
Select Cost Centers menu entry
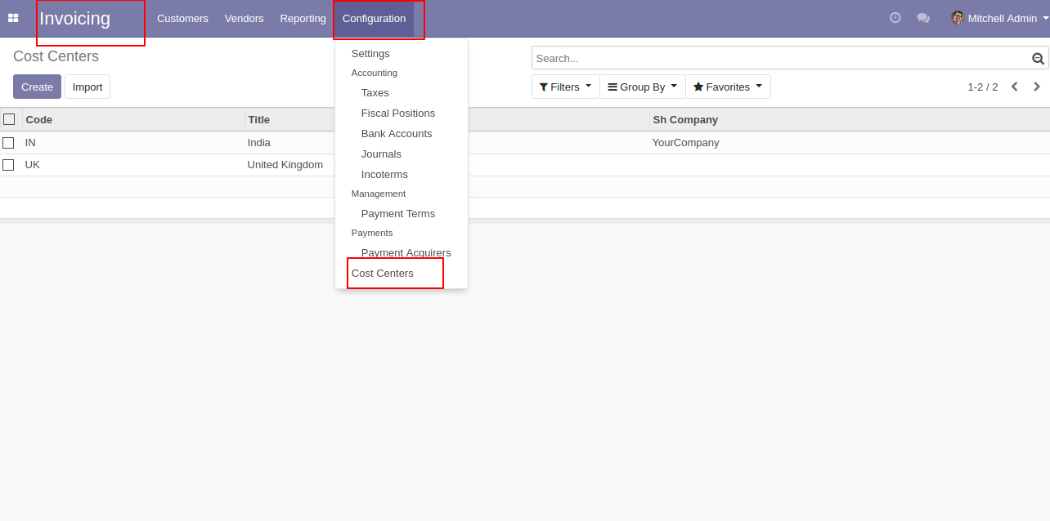pos(383,273)
